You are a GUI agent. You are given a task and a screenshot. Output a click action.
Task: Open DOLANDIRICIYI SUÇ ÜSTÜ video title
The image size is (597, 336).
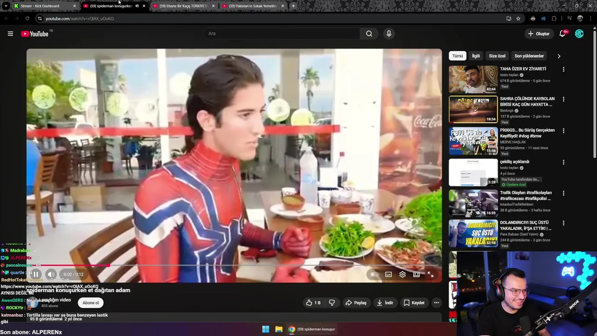526,225
